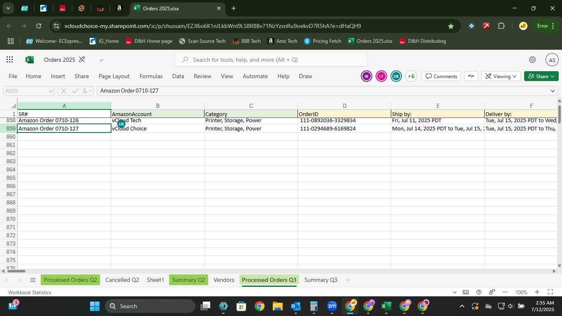Expand the status bar chevron

pos(455,293)
